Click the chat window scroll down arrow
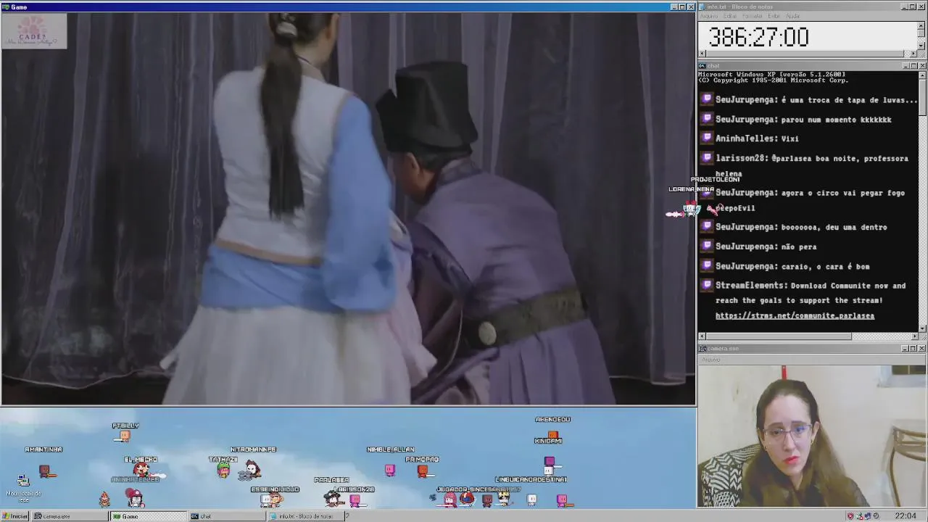The image size is (928, 522). tap(922, 328)
